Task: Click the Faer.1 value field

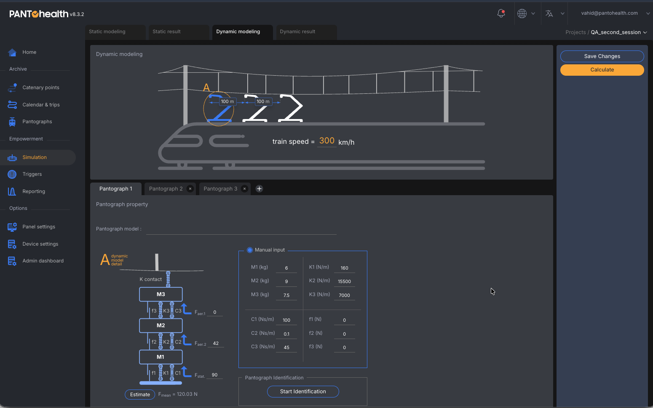Action: 215,312
